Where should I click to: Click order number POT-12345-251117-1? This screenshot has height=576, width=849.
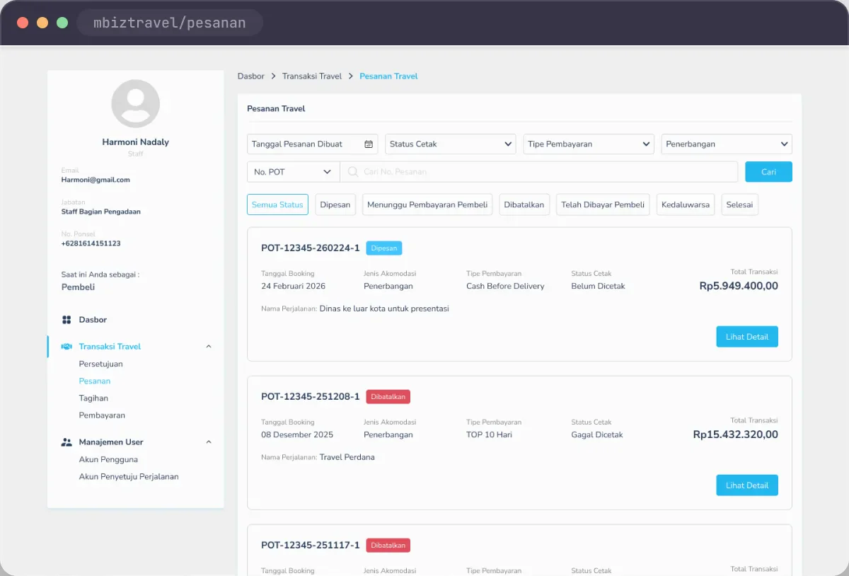pos(311,546)
